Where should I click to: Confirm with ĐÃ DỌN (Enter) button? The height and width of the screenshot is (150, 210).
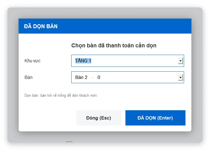(x=155, y=118)
